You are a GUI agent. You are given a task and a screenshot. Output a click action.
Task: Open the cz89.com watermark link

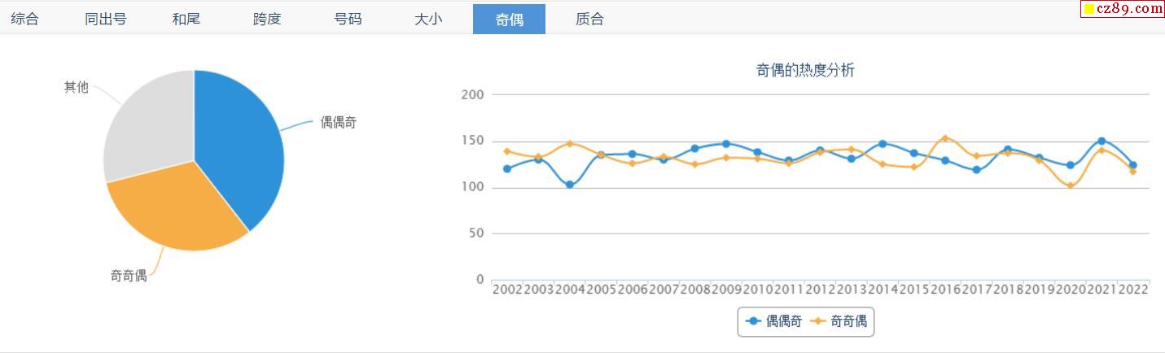[x=1123, y=9]
